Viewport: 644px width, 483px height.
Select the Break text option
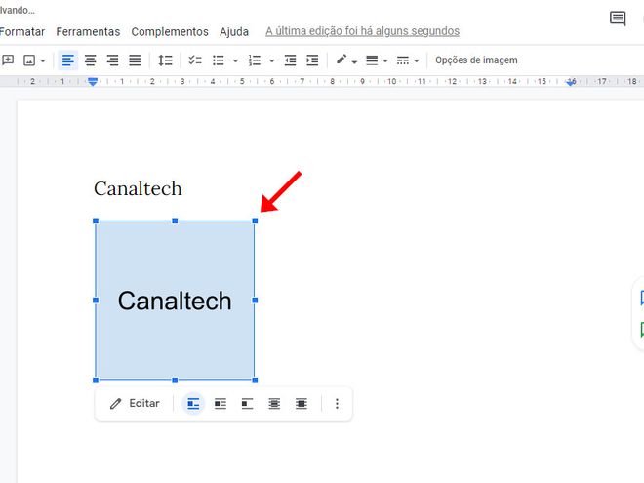click(247, 404)
